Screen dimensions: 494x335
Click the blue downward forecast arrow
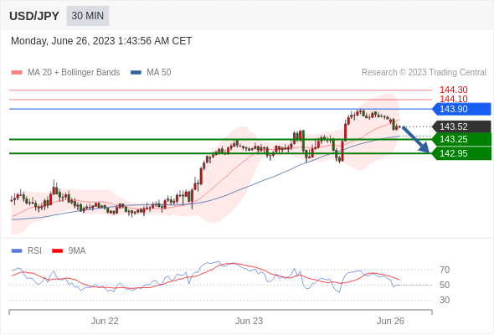tap(416, 140)
